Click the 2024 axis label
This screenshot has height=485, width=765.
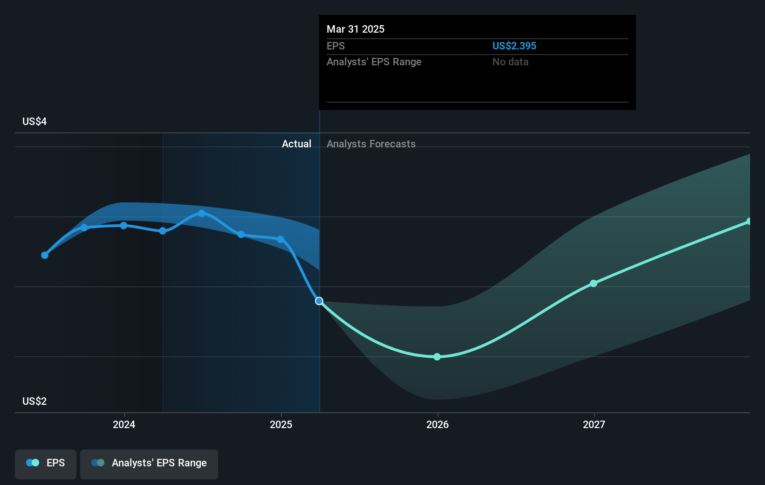124,424
